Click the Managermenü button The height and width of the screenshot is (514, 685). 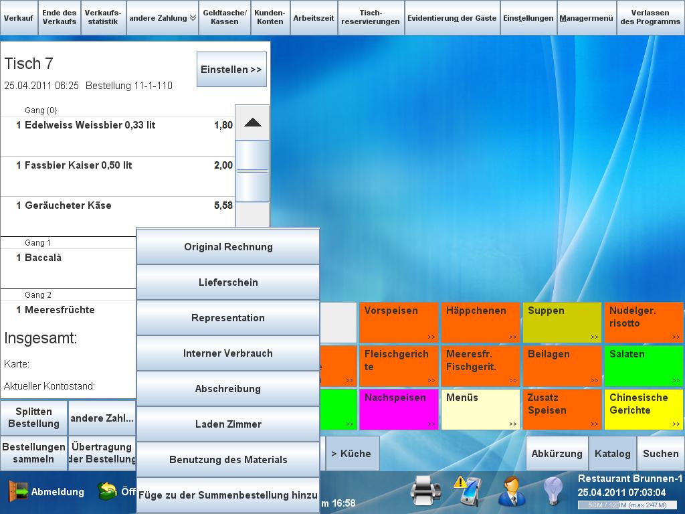tap(586, 18)
